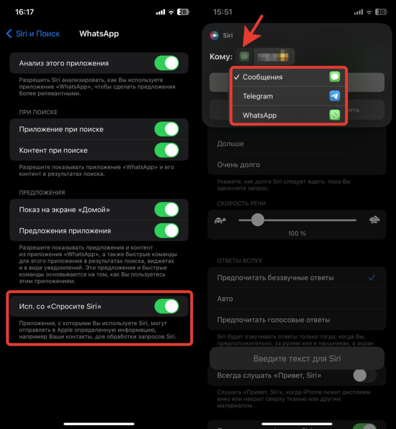The image size is (396, 429).
Task: Tap the Messages icon next to Кому
Action: tap(245, 56)
